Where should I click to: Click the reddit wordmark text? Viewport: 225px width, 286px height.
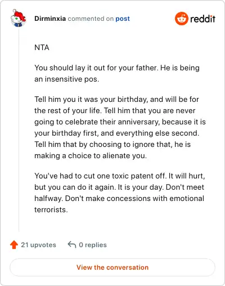202,19
